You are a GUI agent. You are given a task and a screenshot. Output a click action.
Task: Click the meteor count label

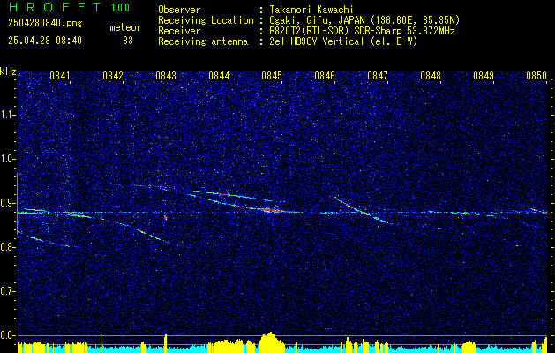click(x=125, y=27)
